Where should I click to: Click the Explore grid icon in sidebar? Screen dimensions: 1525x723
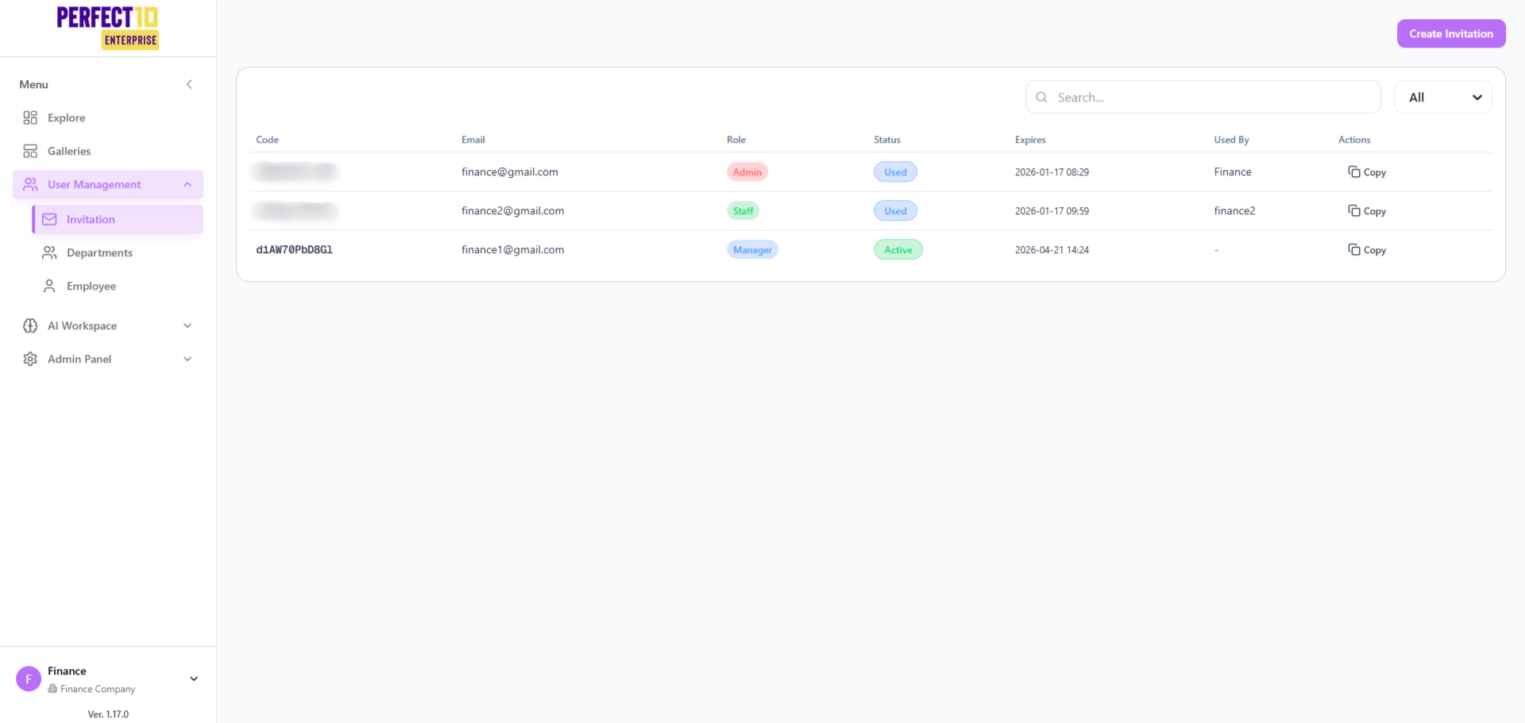30,117
